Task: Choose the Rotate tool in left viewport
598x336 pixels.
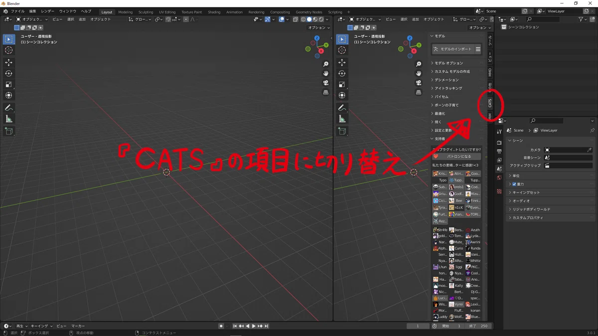Action: pos(9,74)
